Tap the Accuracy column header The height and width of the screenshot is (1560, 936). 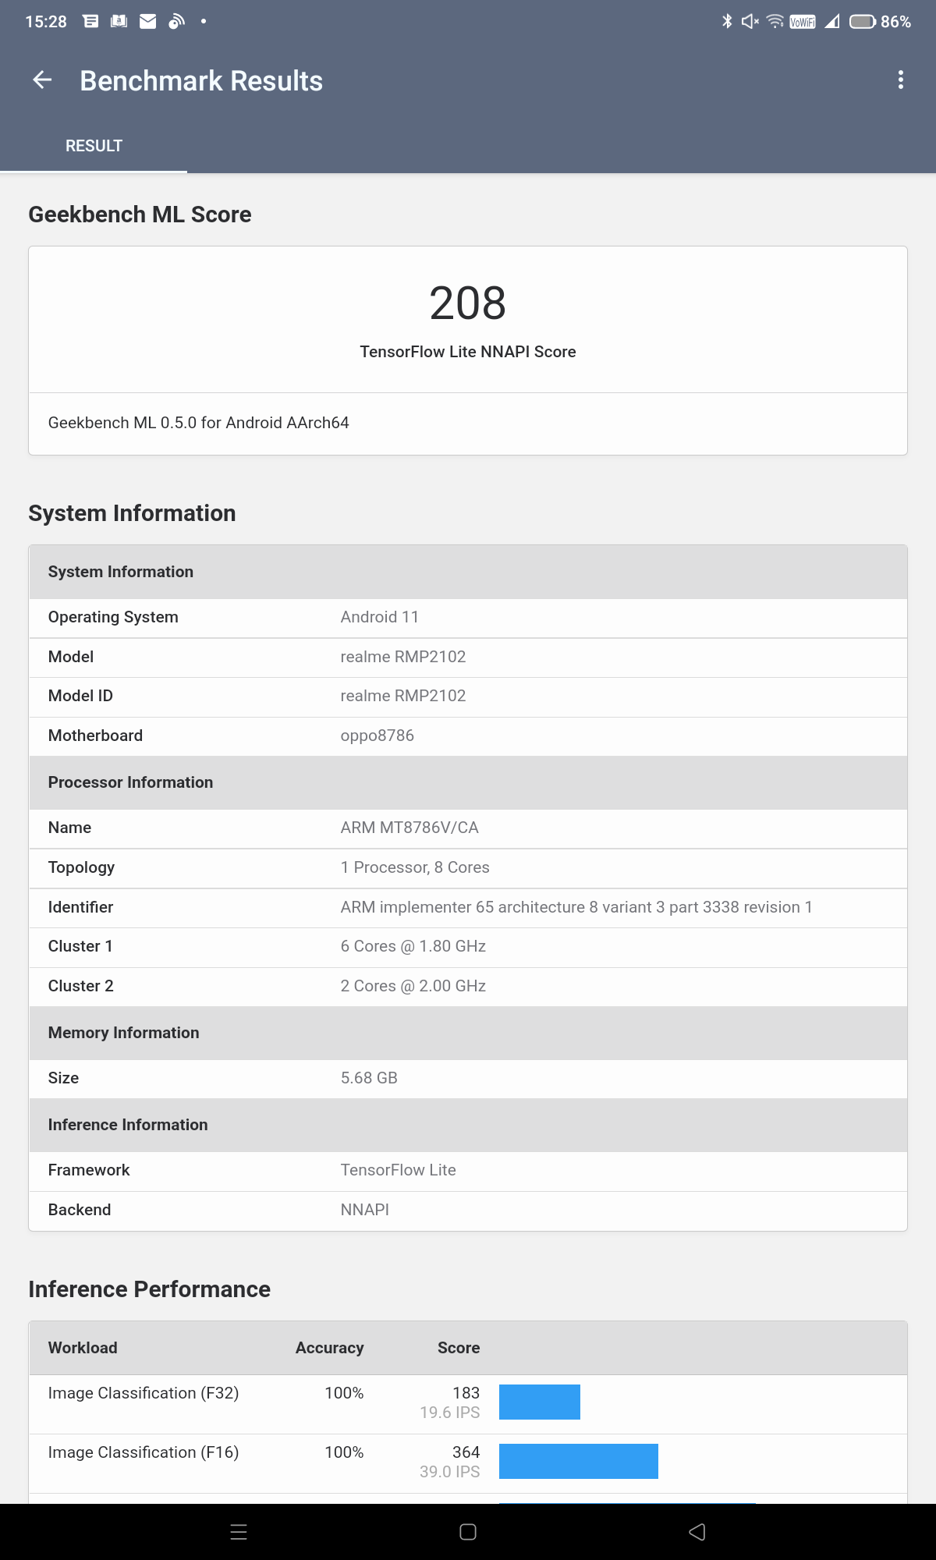329,1348
